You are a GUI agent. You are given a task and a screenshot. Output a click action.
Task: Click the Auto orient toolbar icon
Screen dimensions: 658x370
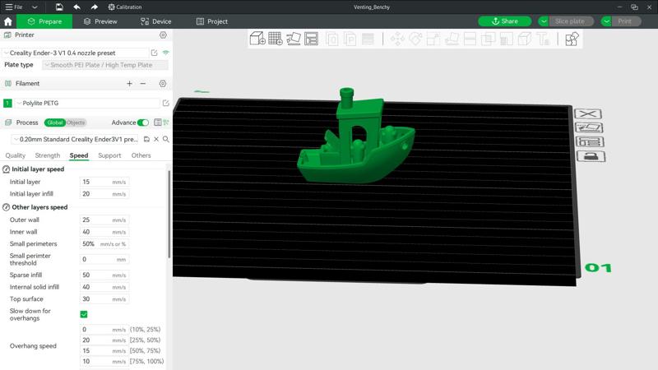click(294, 39)
